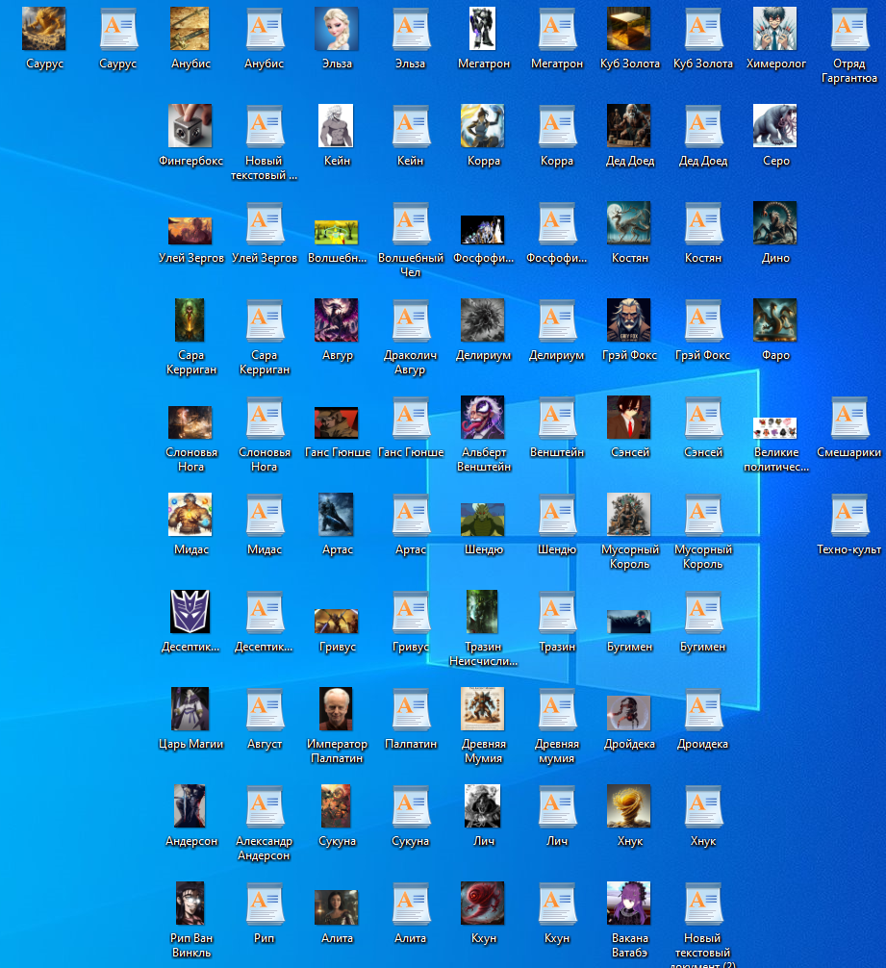886x968 pixels.
Task: Select the Грэй Фокс text document
Action: (x=703, y=320)
